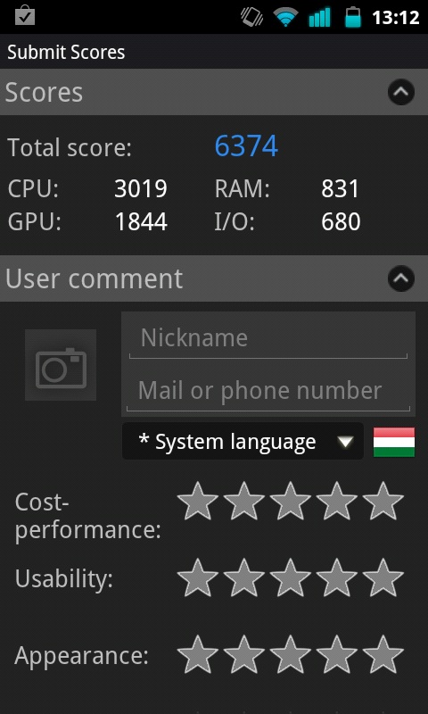Rate Appearance five stars
The height and width of the screenshot is (714, 428).
(383, 655)
